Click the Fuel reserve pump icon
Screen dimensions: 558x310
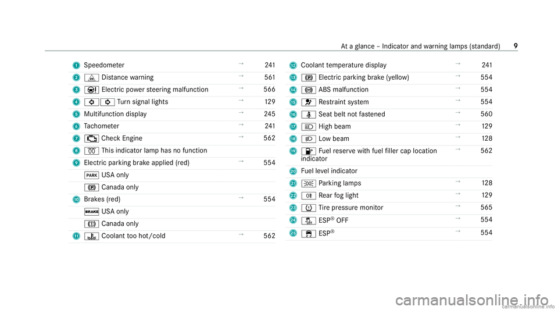309,151
